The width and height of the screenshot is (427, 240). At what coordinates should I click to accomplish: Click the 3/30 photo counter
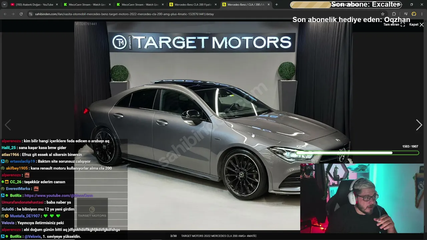(x=173, y=236)
